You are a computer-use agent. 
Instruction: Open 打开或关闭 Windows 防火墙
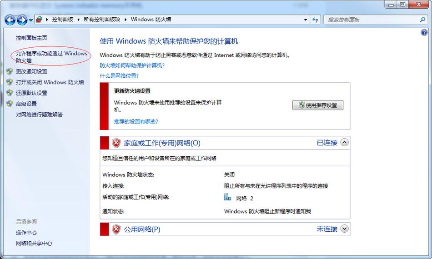50,82
